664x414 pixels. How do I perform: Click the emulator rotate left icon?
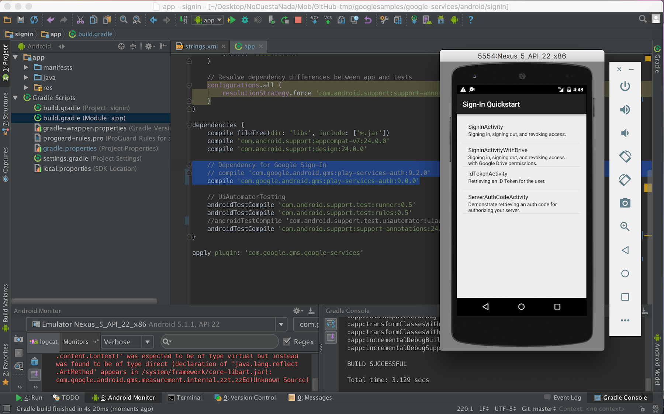click(x=625, y=156)
